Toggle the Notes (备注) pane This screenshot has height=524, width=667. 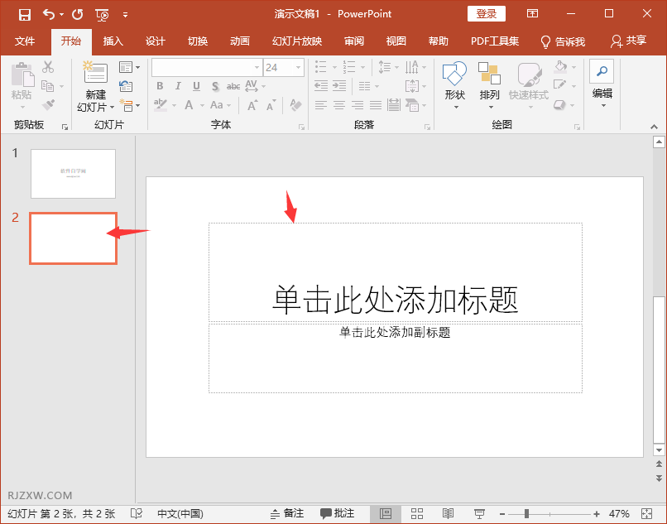tap(287, 514)
